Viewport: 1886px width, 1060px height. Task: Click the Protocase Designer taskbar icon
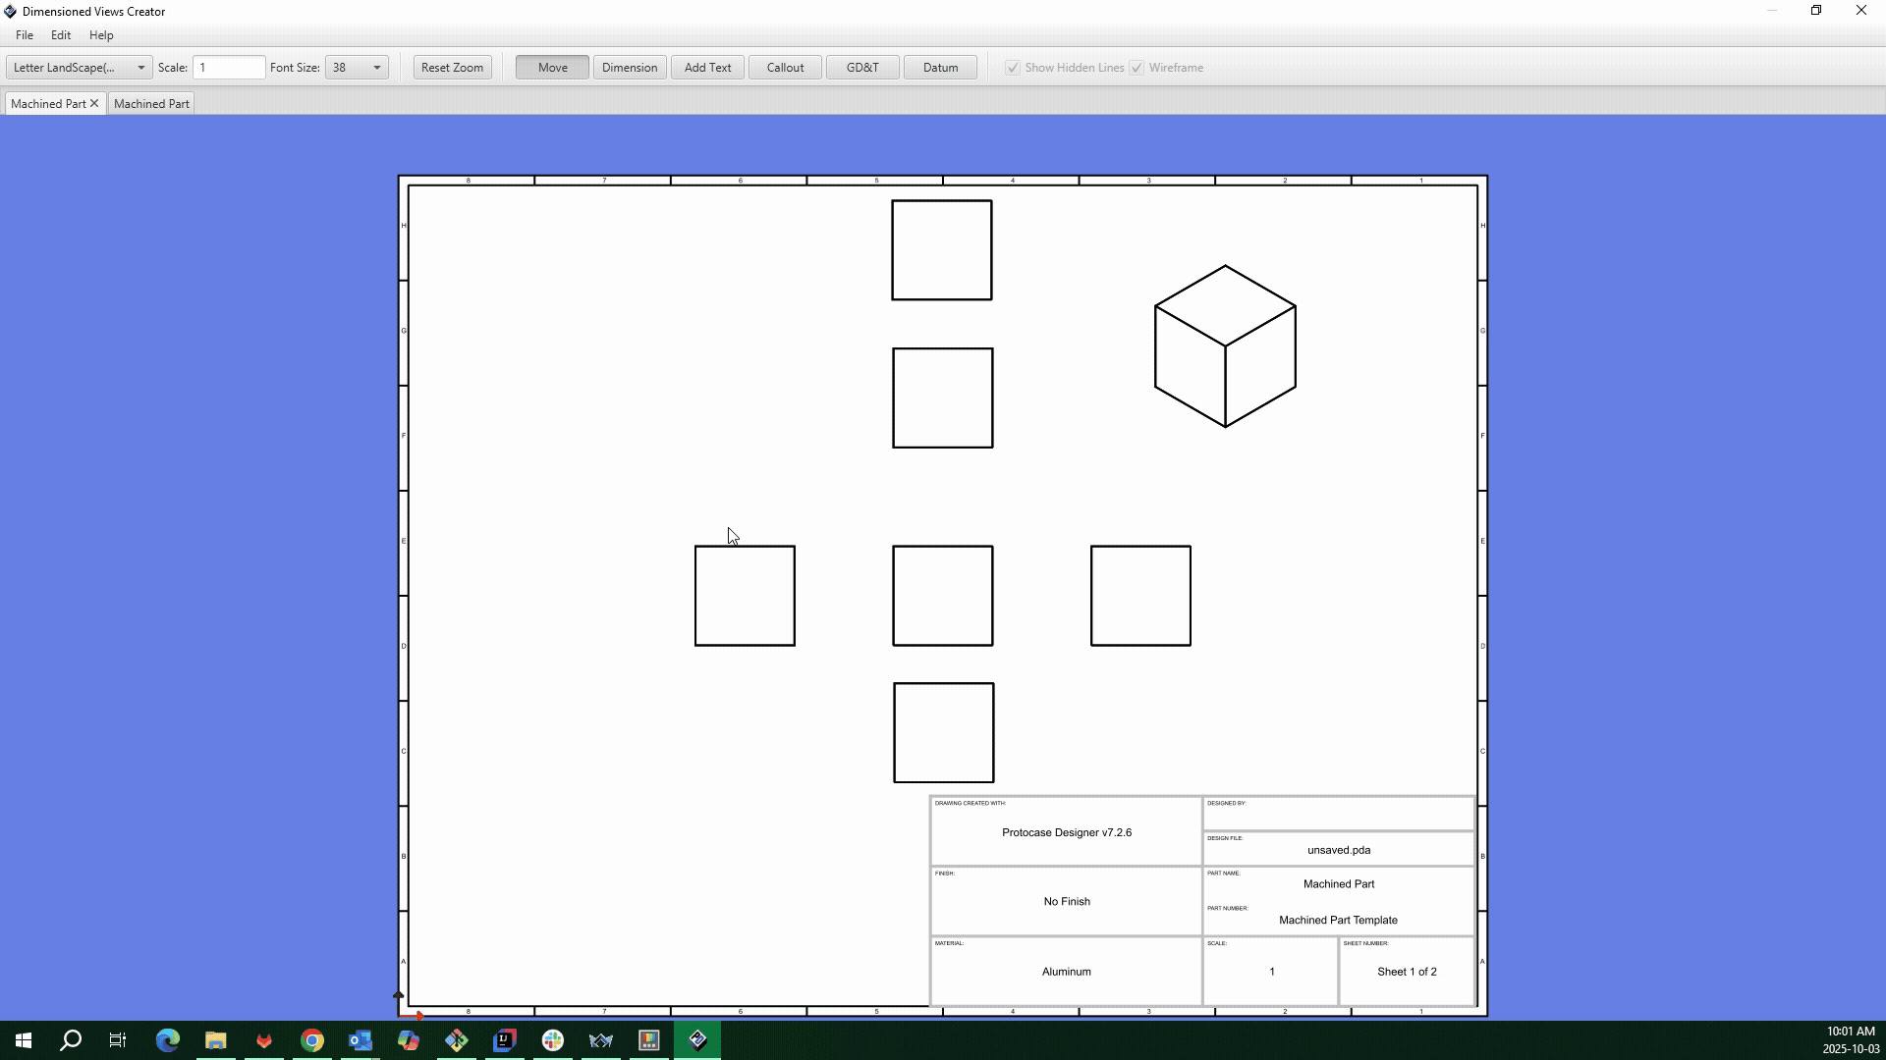click(697, 1040)
